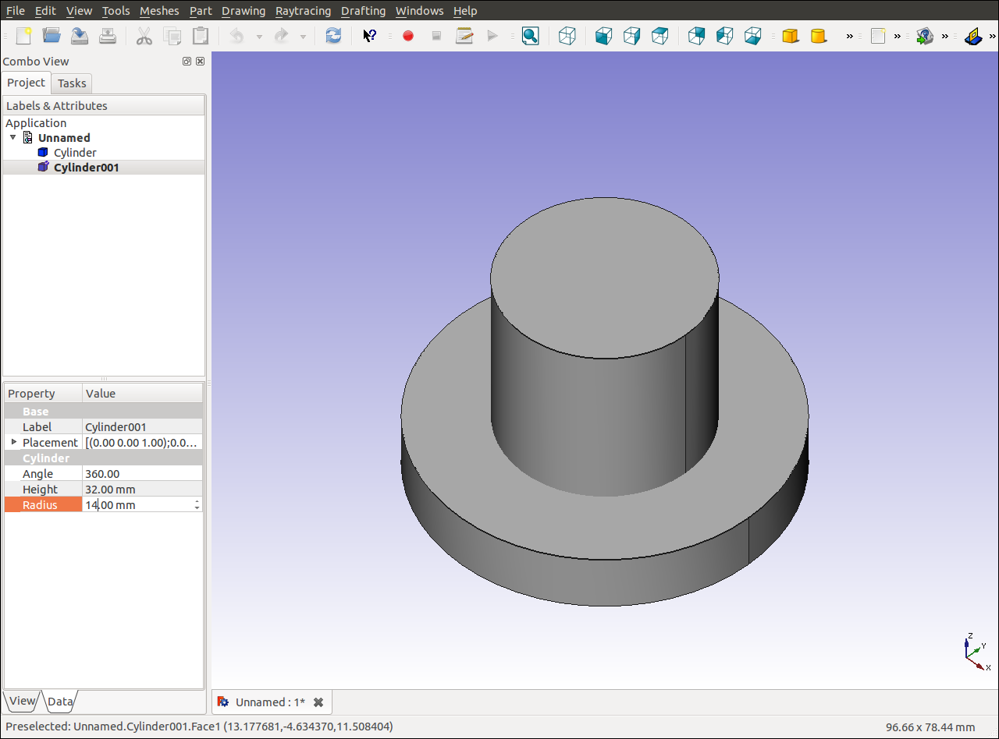
Task: Click the Property column header
Action: [43, 394]
